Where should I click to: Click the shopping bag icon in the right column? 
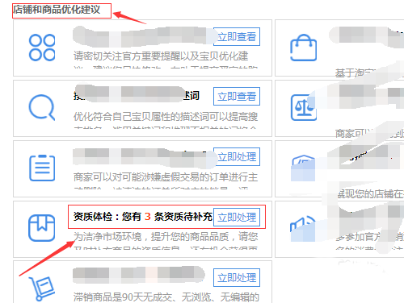click(x=303, y=48)
